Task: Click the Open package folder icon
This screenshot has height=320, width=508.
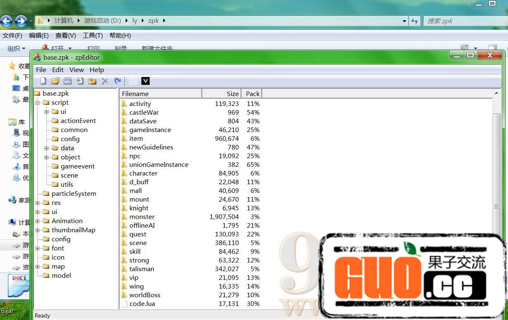Action: pos(55,81)
